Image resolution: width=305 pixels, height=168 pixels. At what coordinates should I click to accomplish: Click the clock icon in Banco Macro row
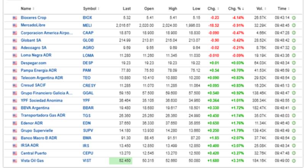coord(293,138)
